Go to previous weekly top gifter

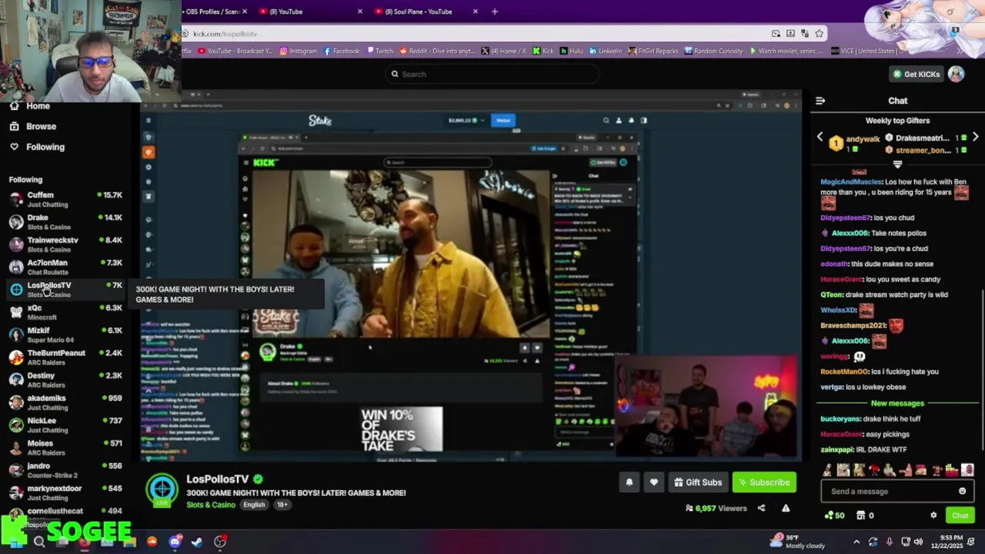820,137
